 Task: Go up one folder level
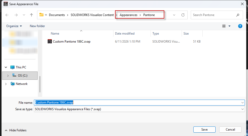coord(31,15)
